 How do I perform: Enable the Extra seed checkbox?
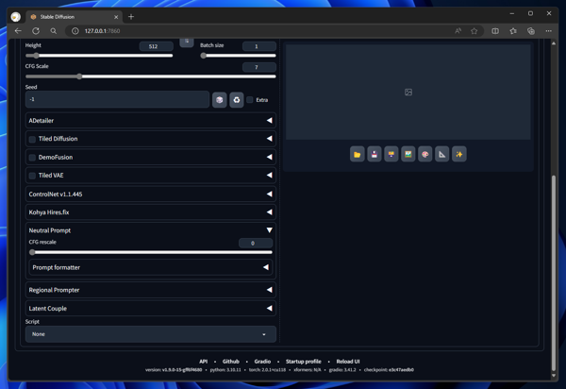click(249, 100)
